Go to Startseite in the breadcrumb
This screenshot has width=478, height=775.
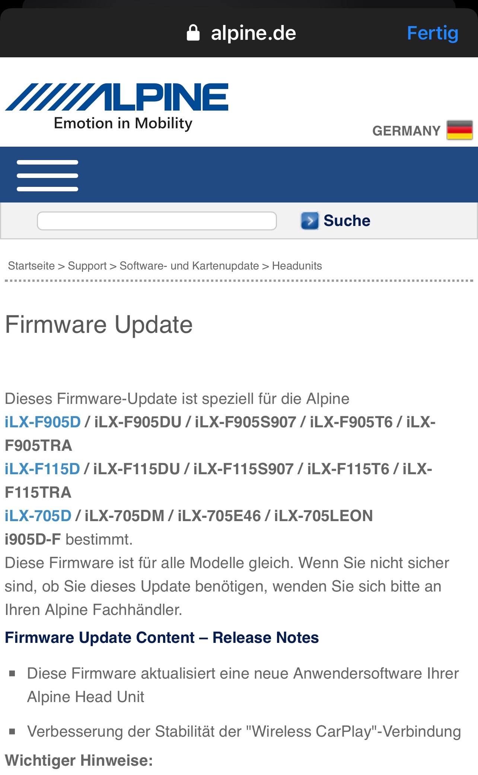[x=31, y=266]
